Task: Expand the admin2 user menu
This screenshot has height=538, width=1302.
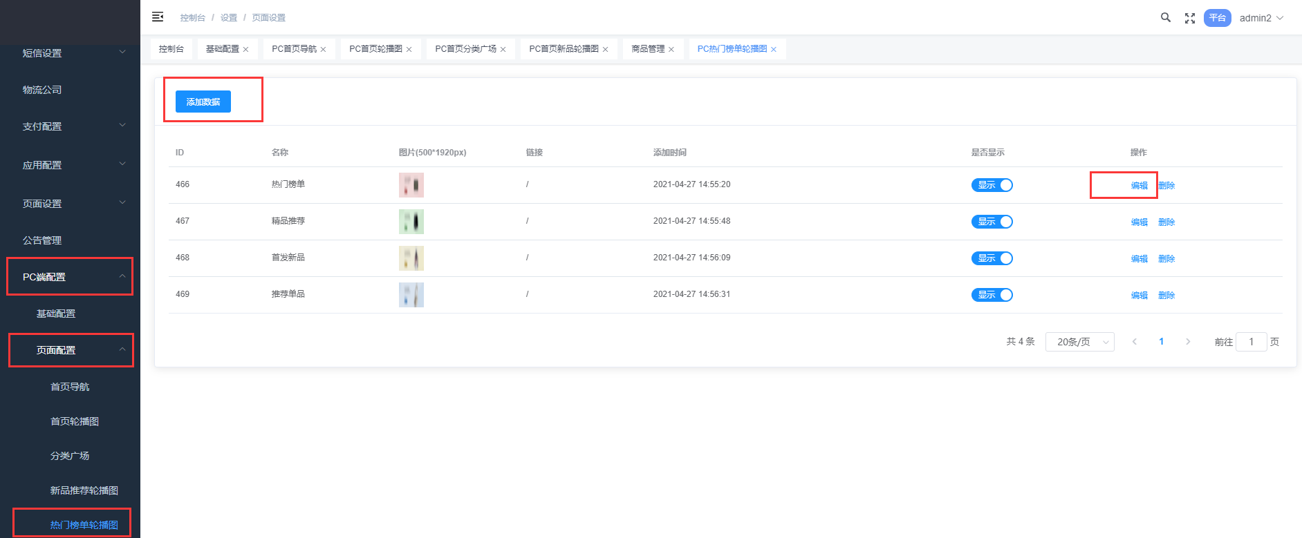Action: pyautogui.click(x=1261, y=18)
